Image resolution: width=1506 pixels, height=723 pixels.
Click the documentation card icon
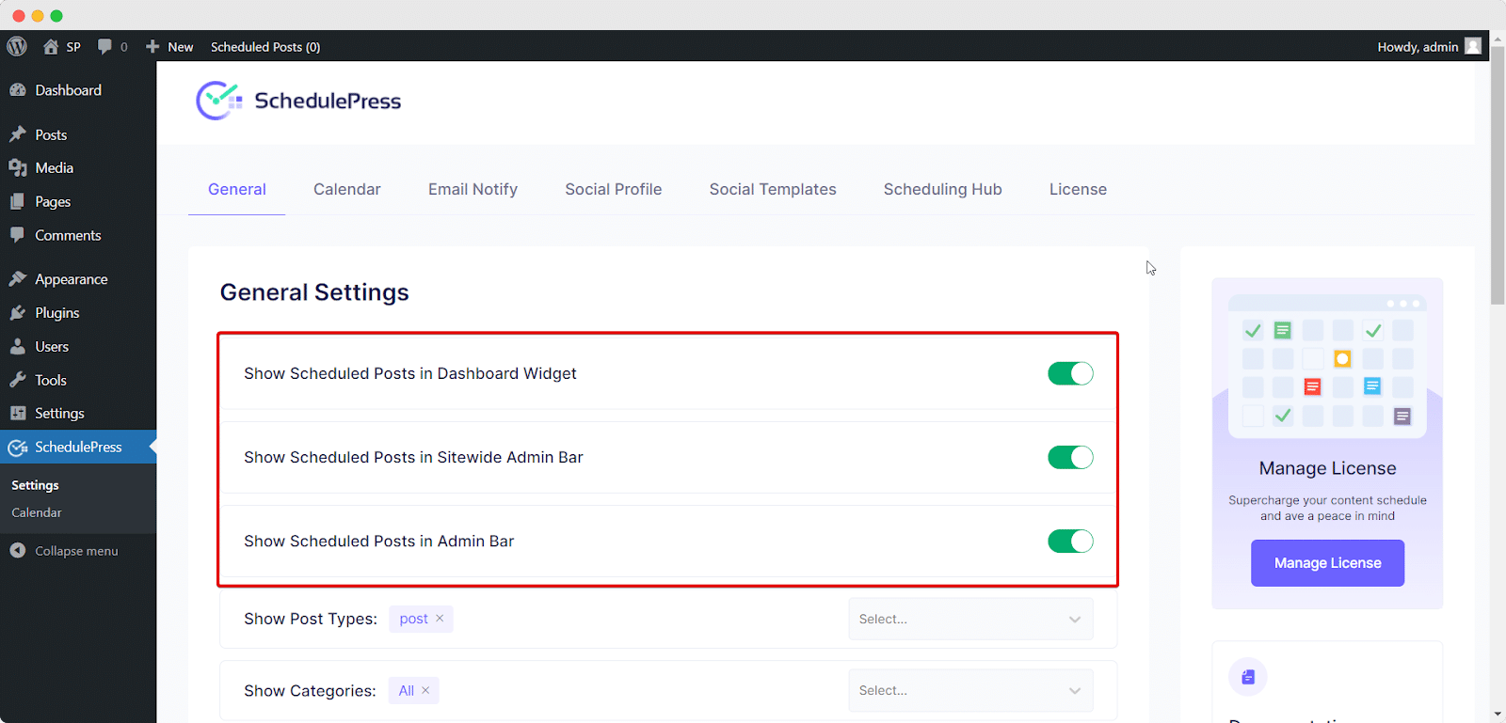[x=1248, y=677]
